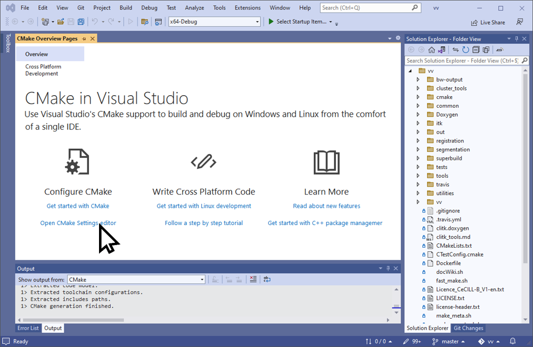Switch views using the Solutions and Folders icon
533x347 pixels.
441,50
